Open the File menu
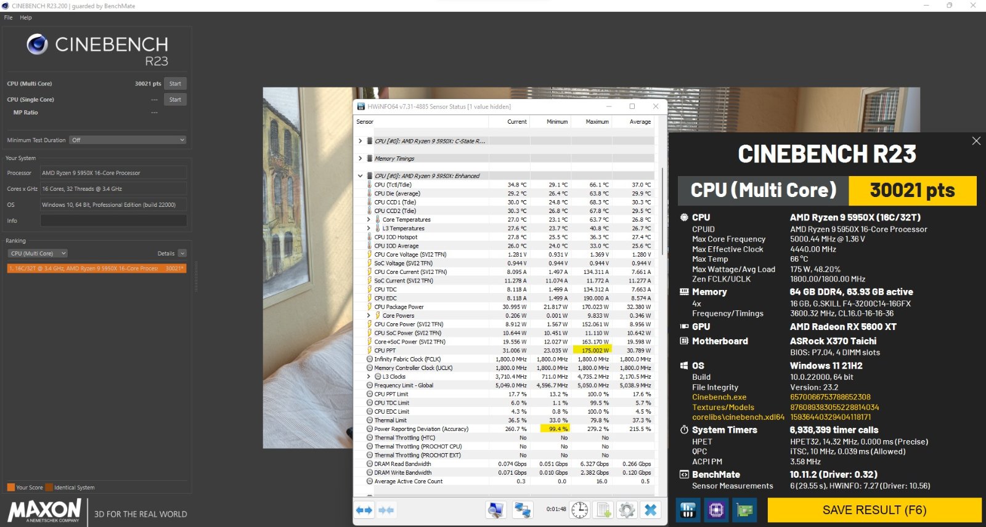 (8, 17)
